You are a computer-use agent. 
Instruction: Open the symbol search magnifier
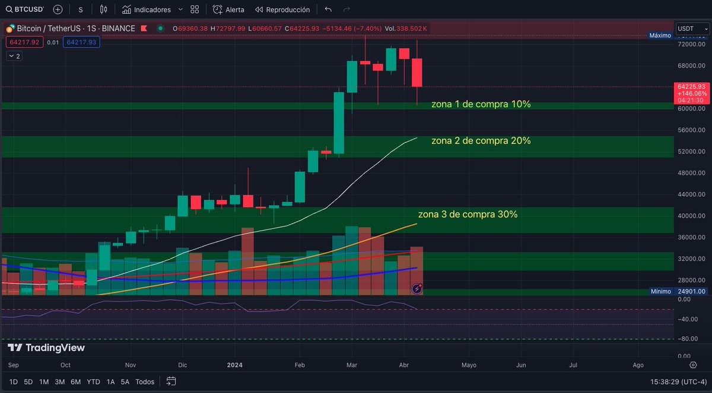[x=9, y=9]
